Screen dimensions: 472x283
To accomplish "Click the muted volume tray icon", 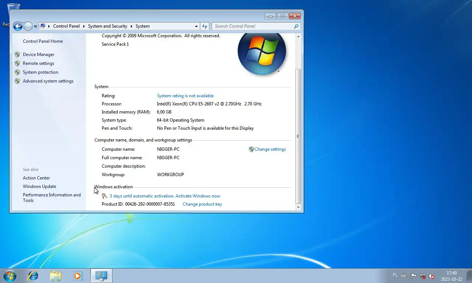I will 431,276.
